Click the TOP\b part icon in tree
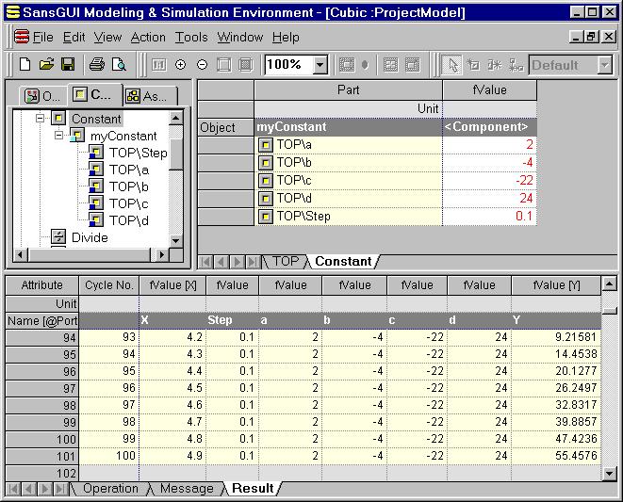This screenshot has height=502, width=623. click(x=96, y=186)
